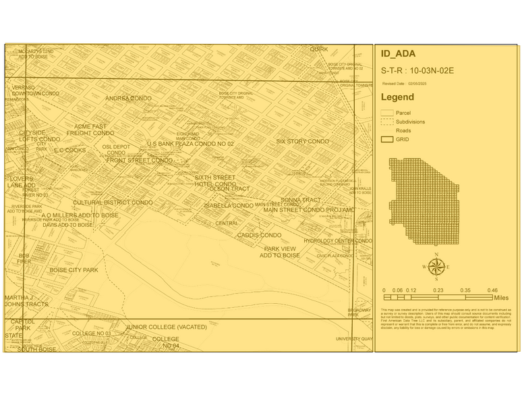This screenshot has height=397, width=522.
Task: Click the Parcel legend symbol
Action: pos(387,113)
